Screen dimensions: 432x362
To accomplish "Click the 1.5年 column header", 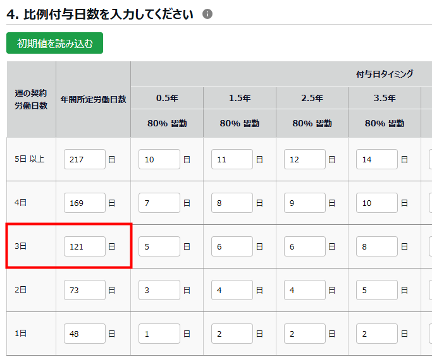I will tap(240, 98).
